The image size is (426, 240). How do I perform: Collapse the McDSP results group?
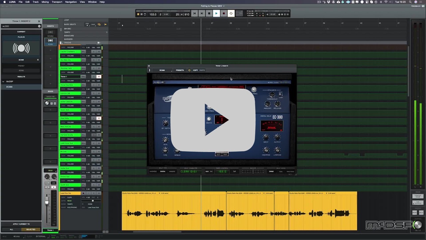3,82
